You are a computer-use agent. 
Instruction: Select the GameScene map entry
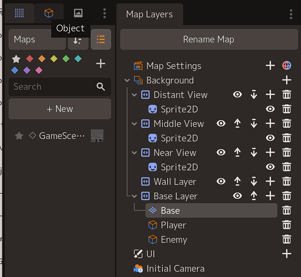coord(60,136)
